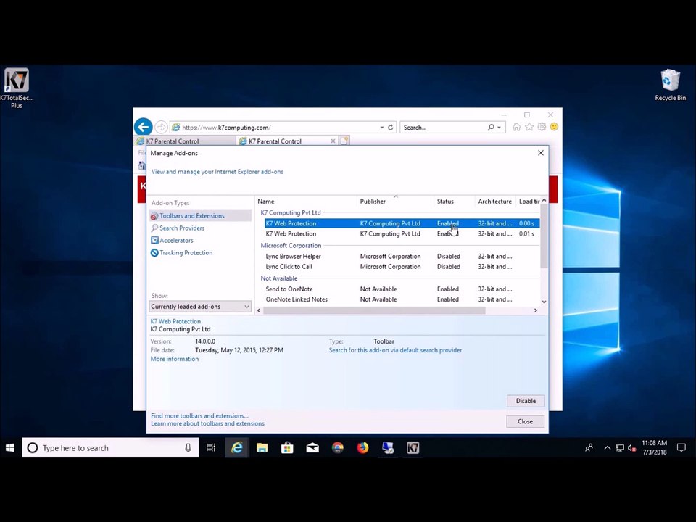The width and height of the screenshot is (696, 522).
Task: Open the favorites star icon
Action: [529, 127]
